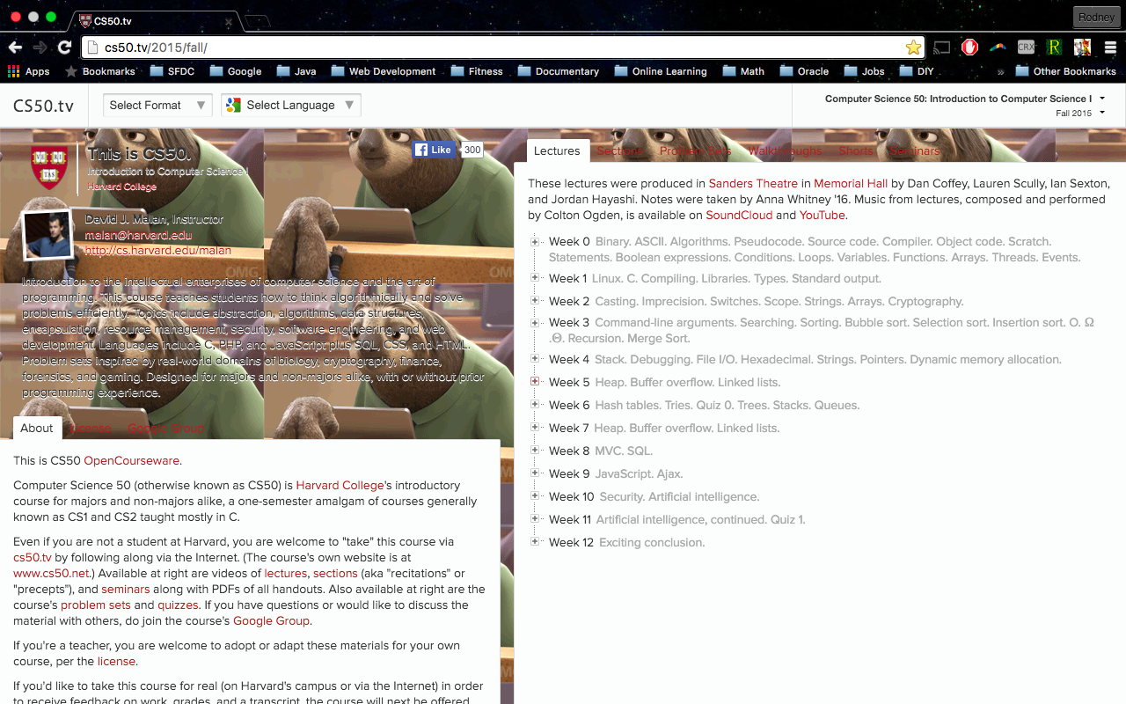
Task: Click the Like count 300
Action: coord(472,150)
